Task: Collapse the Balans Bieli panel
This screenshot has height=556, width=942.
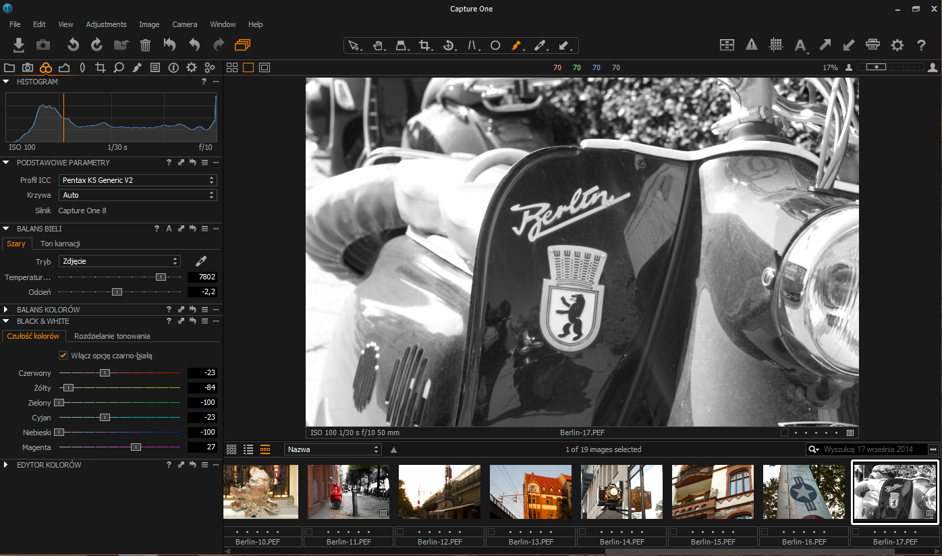Action: tap(6, 229)
